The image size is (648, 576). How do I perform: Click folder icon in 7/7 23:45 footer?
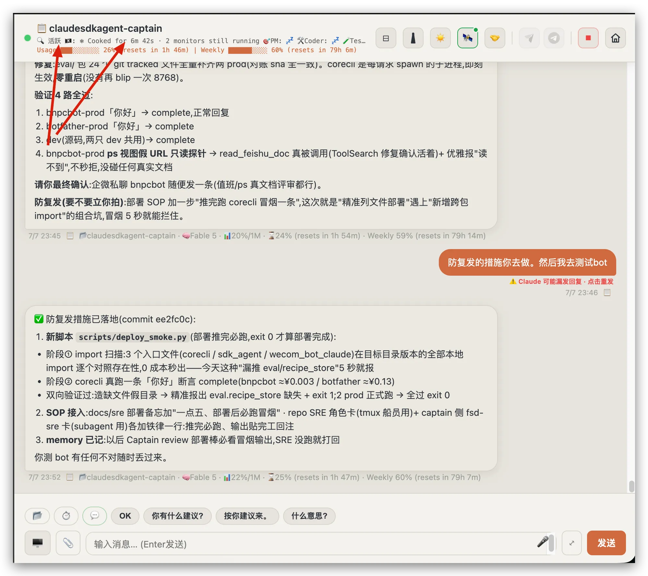pos(83,235)
